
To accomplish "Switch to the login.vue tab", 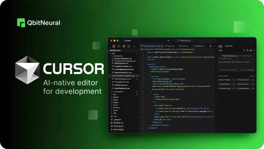I will pyautogui.click(x=170, y=46).
